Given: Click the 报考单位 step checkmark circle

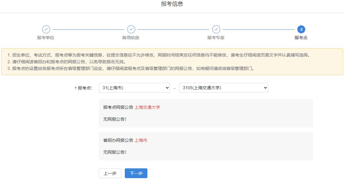Looking at the screenshot, I should coord(46,29).
